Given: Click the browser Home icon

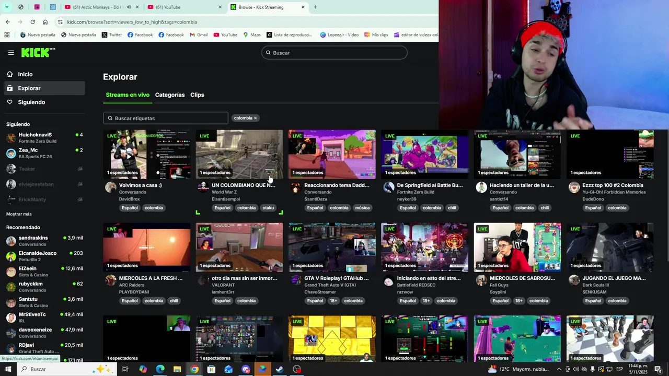Looking at the screenshot, I should [45, 22].
